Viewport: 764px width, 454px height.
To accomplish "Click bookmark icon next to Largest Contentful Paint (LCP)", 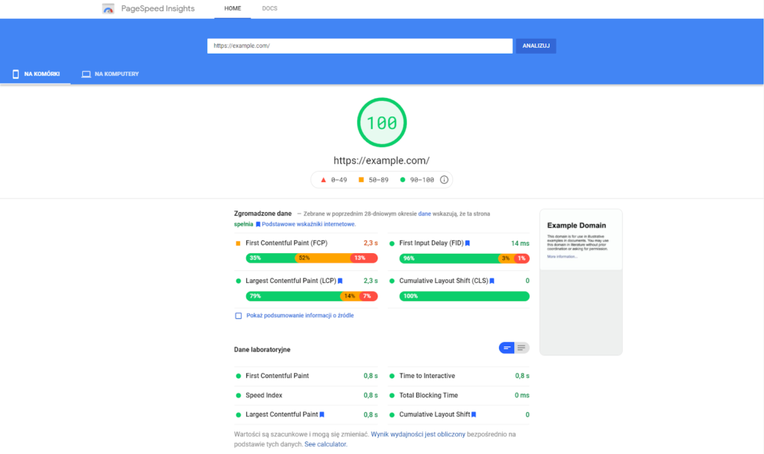I will (x=339, y=282).
